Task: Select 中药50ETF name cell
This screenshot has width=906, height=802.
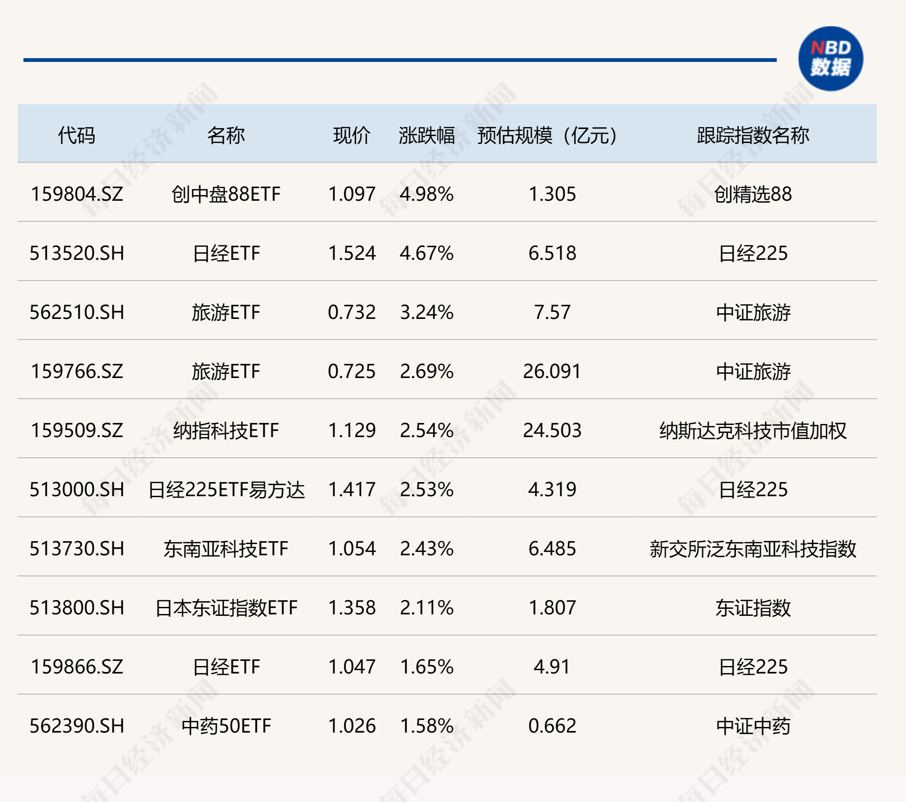Action: (x=226, y=726)
